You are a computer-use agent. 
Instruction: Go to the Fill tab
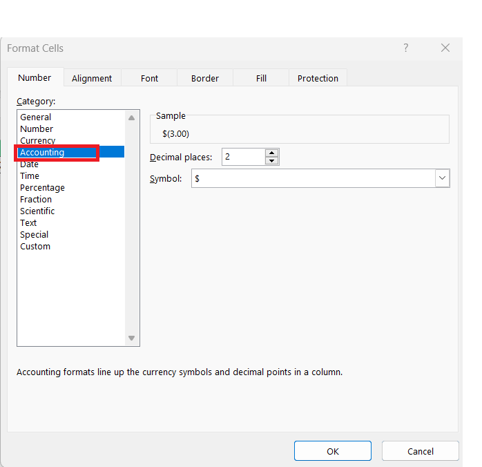(261, 78)
